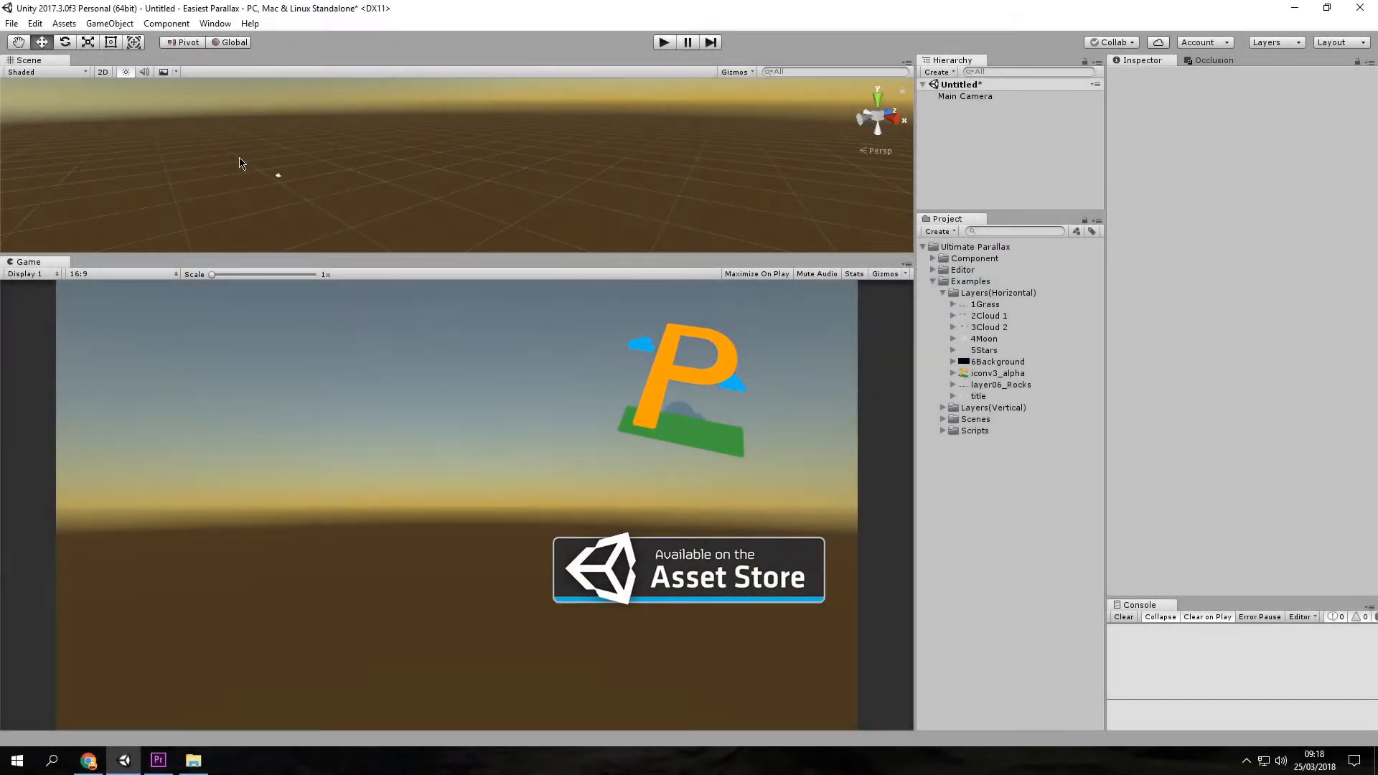Click Project search by type icon
Screen dimensions: 1378x775
click(x=1076, y=231)
